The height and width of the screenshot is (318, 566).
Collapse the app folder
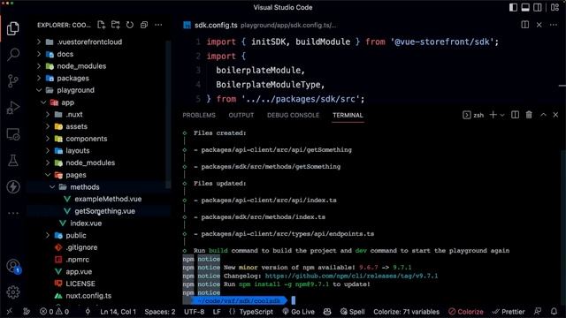coord(43,102)
